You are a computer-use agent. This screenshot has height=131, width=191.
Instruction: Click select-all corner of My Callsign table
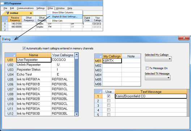coord(98,56)
